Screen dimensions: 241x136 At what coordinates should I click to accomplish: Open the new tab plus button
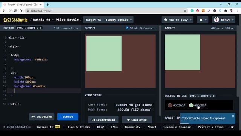pos(47,5)
